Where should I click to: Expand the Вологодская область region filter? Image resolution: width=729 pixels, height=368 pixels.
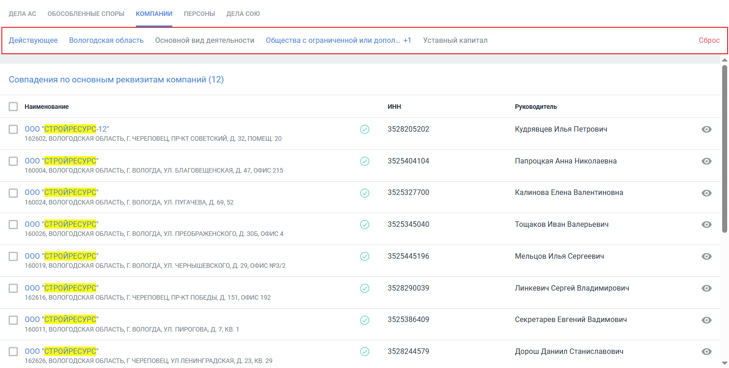tap(106, 41)
